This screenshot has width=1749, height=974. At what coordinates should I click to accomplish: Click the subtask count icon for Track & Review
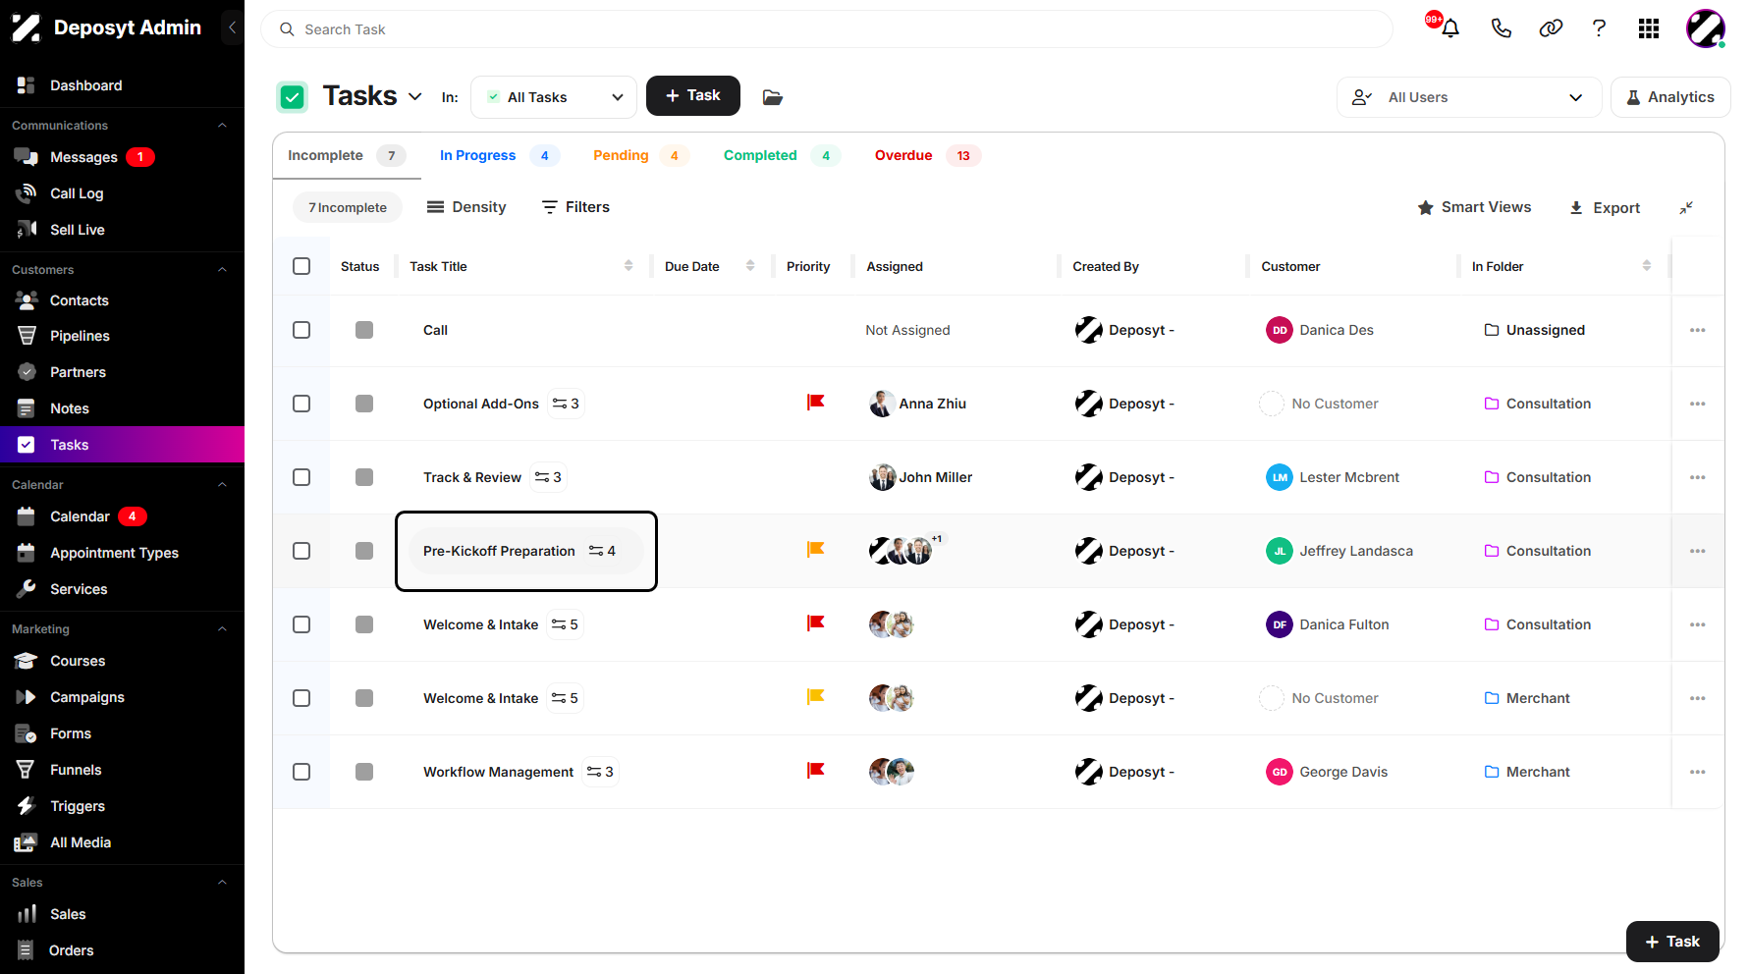548,477
